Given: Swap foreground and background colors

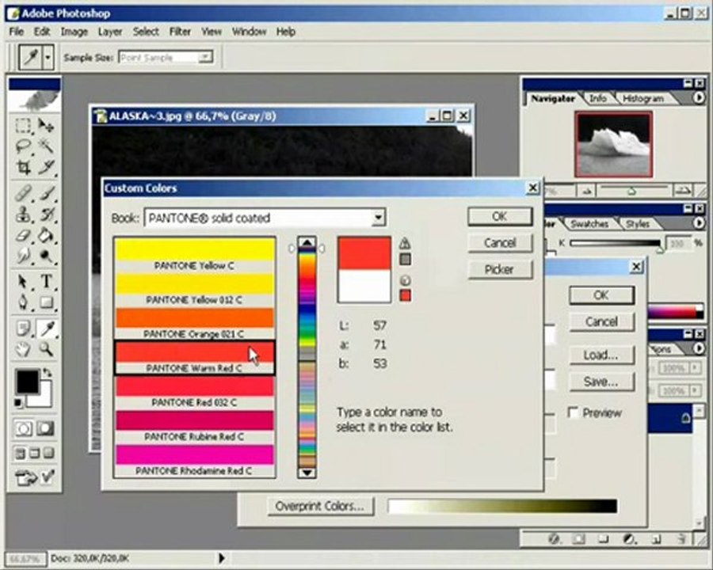Looking at the screenshot, I should click(48, 372).
